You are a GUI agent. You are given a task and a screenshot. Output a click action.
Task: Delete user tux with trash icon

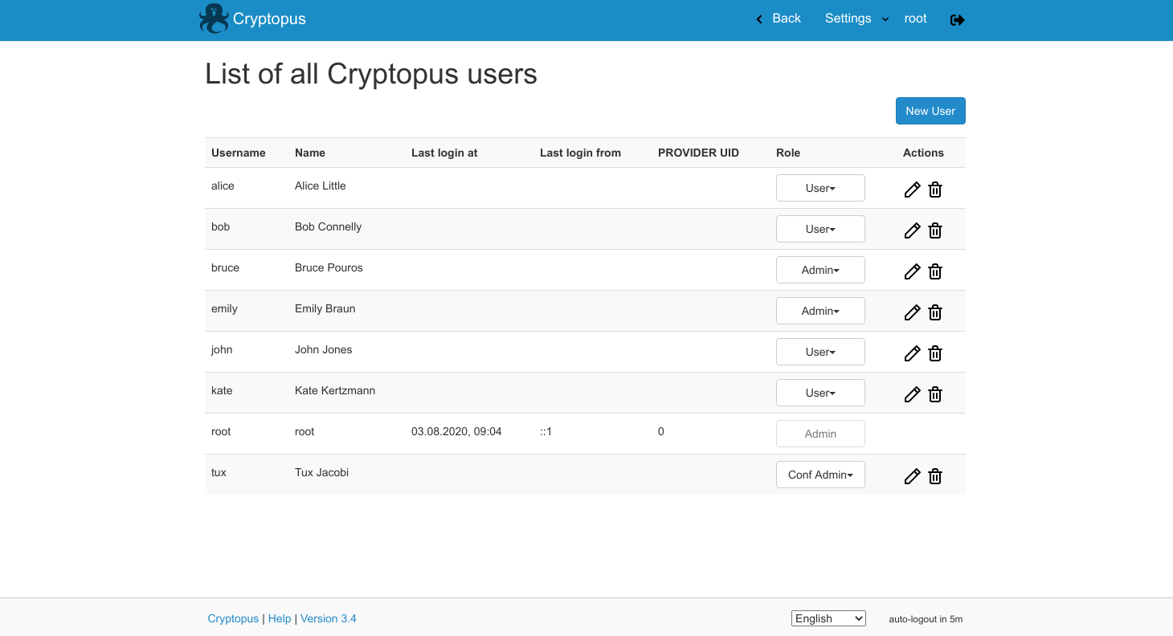tap(935, 476)
